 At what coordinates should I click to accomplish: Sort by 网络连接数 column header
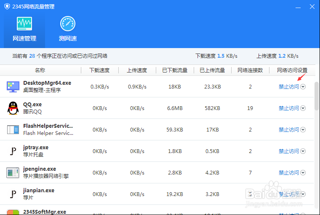coord(250,70)
